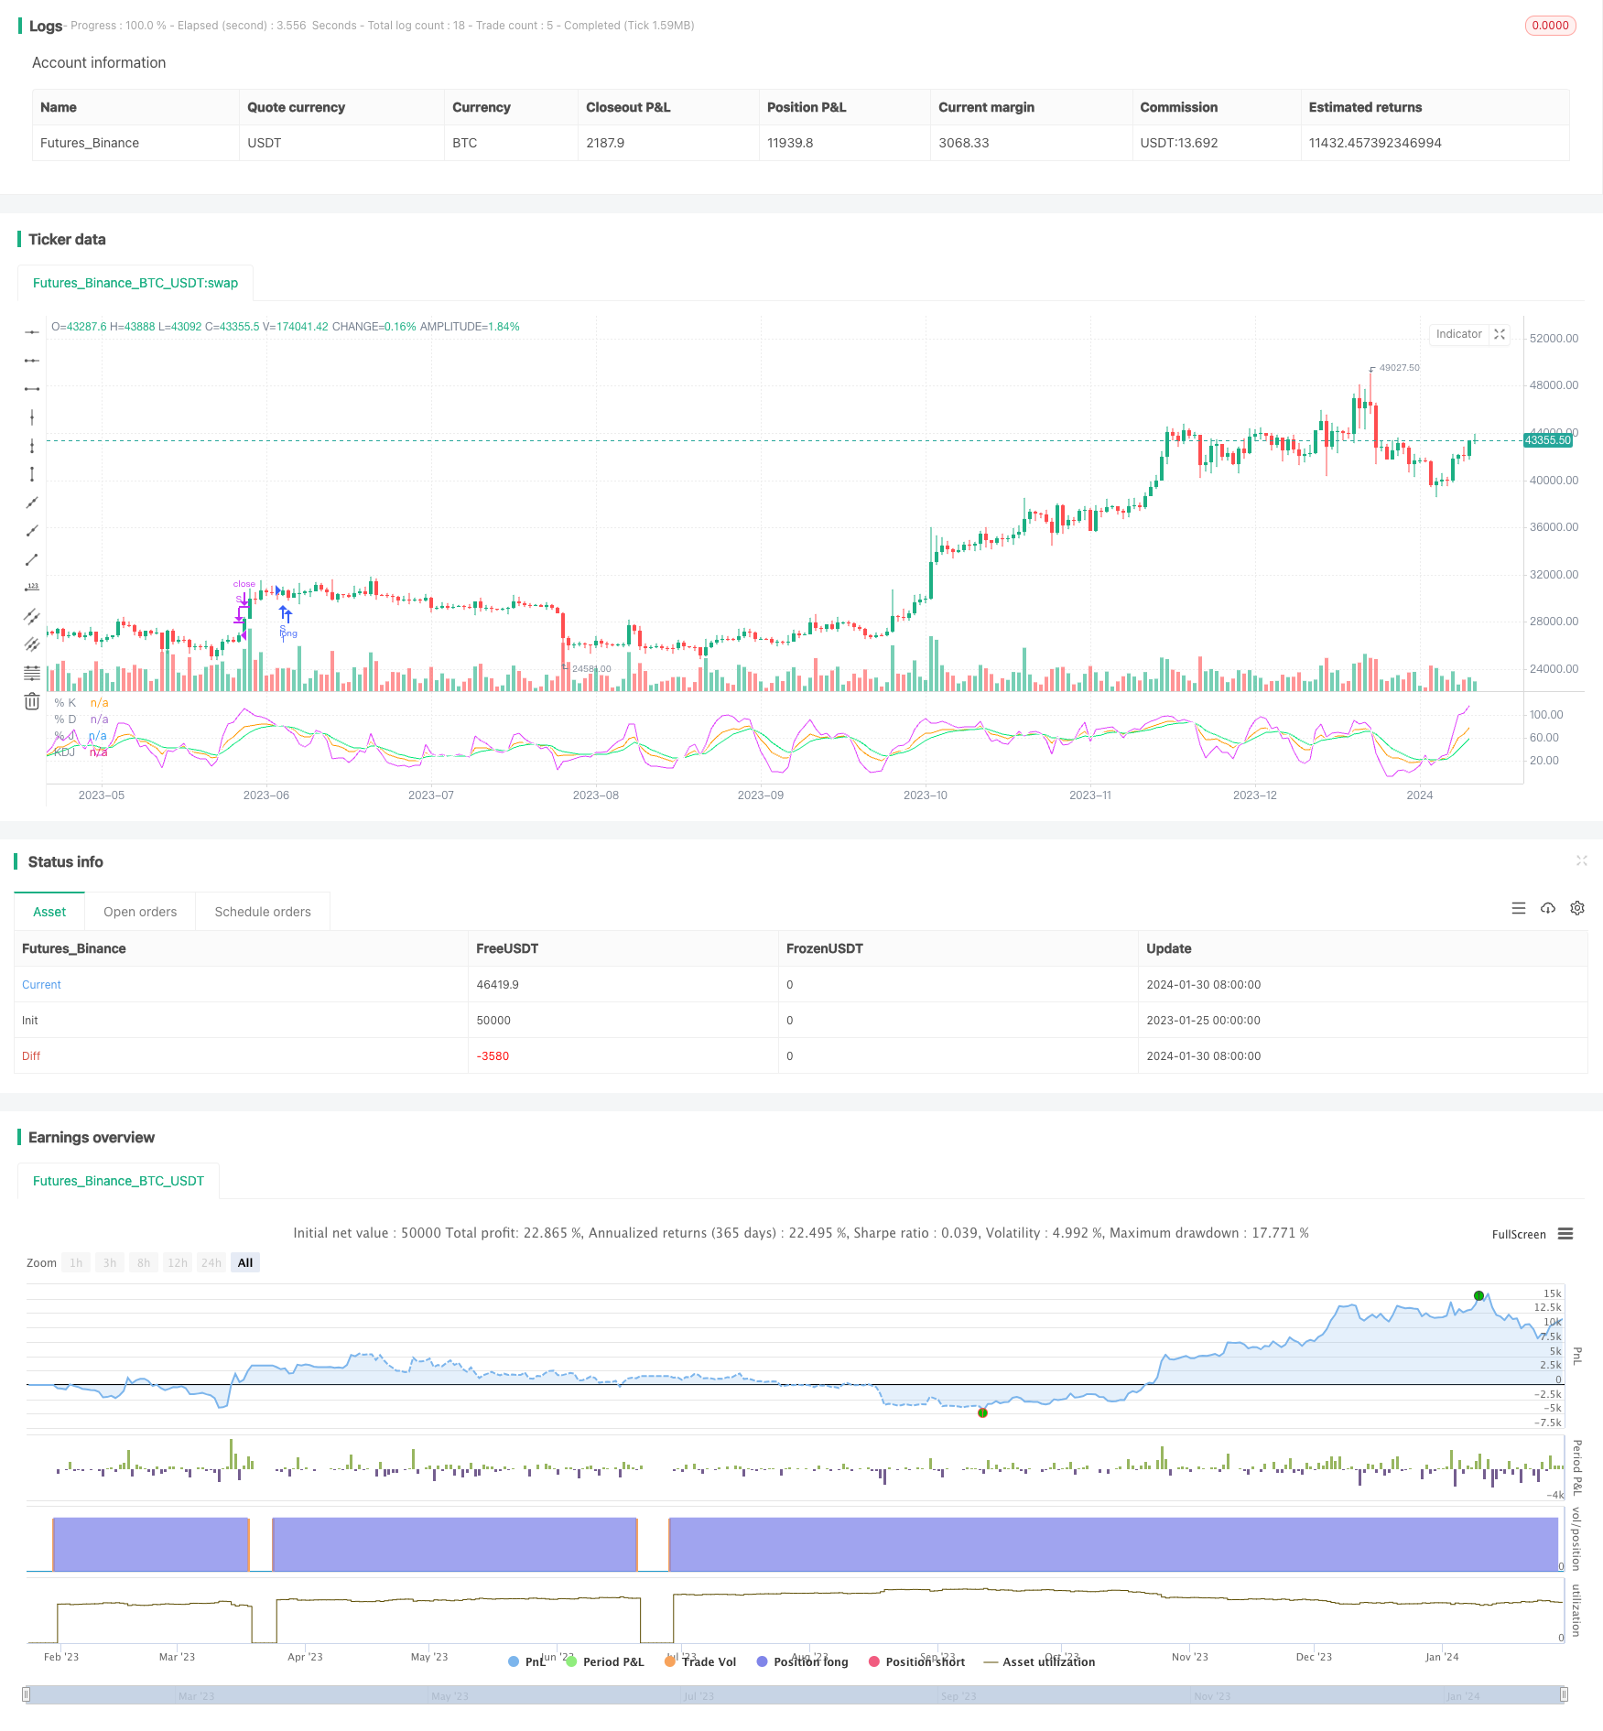This screenshot has width=1603, height=1731.
Task: Click the red 0.0000 badge in Logs header
Action: tap(1550, 26)
